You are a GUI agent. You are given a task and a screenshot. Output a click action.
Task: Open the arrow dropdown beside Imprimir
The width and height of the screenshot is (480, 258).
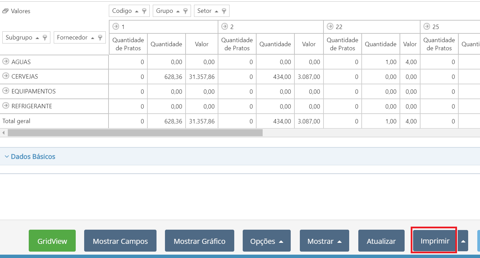(463, 241)
